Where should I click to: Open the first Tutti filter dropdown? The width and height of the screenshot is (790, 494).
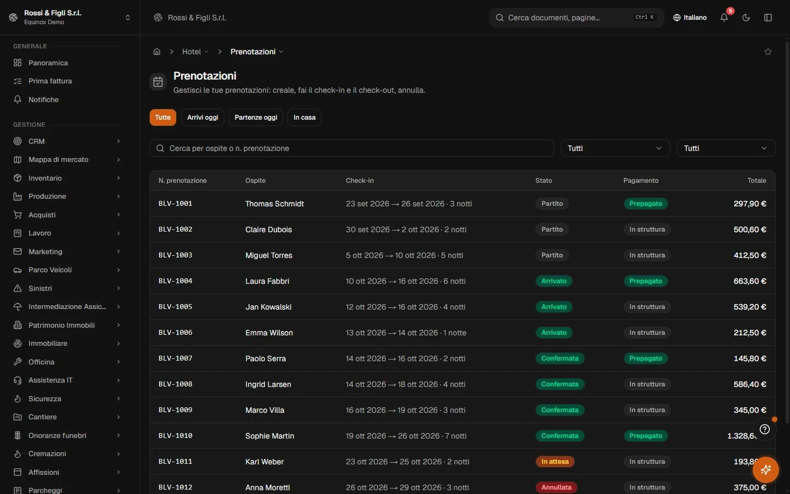[615, 148]
